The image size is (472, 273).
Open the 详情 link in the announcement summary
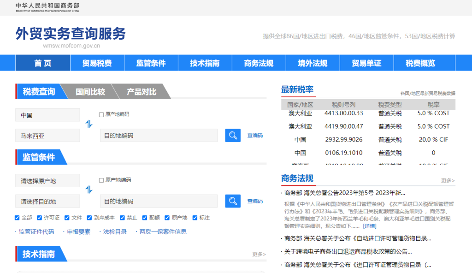point(370,226)
